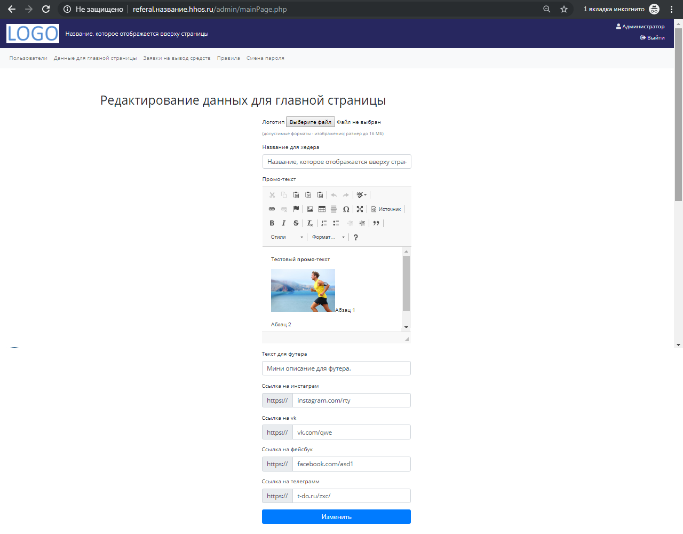
Task: Click the Remove Format icon
Action: (x=310, y=223)
